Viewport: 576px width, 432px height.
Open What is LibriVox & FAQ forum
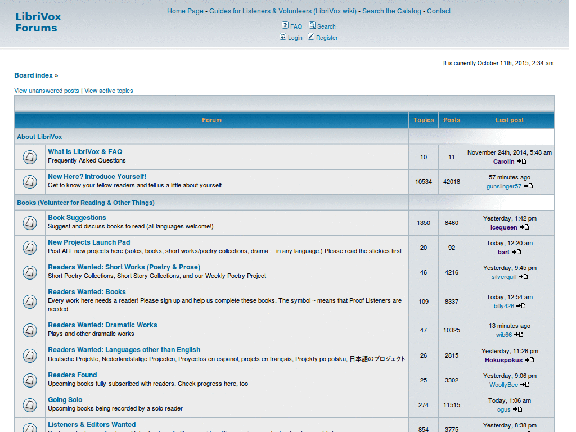click(85, 152)
